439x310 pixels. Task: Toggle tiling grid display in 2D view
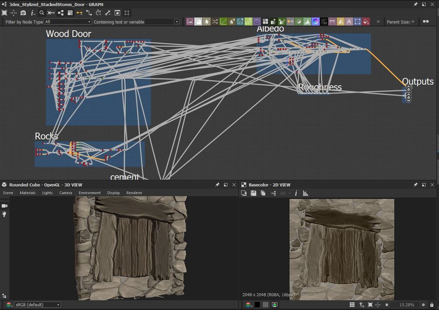pos(352,305)
